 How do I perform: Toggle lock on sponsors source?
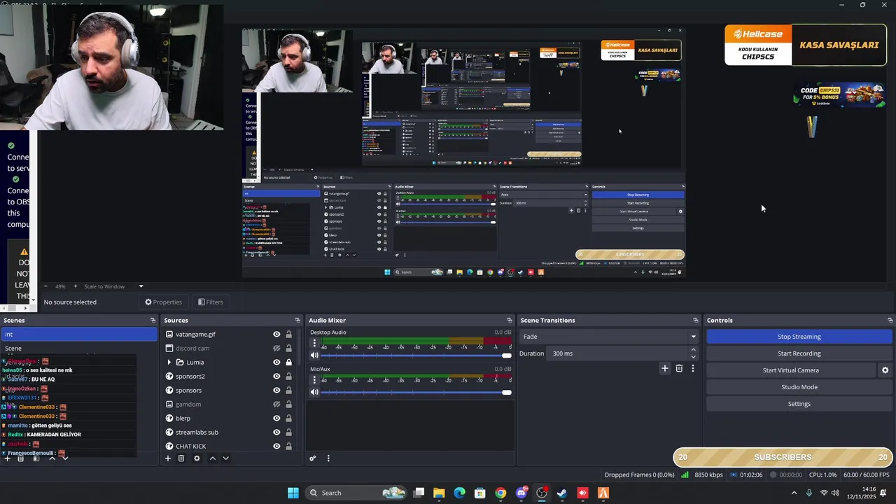(288, 391)
